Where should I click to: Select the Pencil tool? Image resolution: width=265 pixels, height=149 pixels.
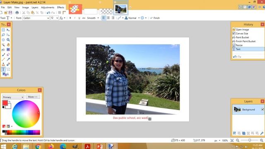pyautogui.click(x=3, y=60)
